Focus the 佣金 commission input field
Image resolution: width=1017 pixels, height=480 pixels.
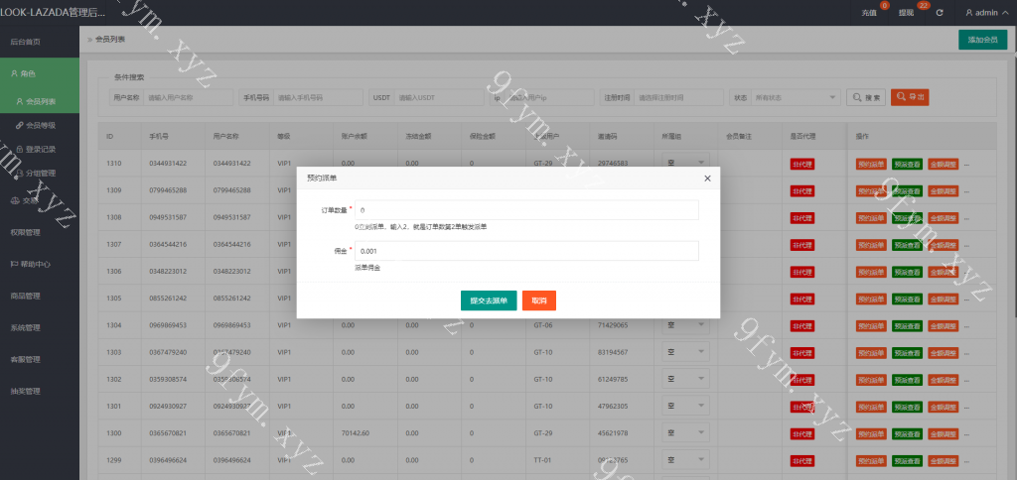526,251
